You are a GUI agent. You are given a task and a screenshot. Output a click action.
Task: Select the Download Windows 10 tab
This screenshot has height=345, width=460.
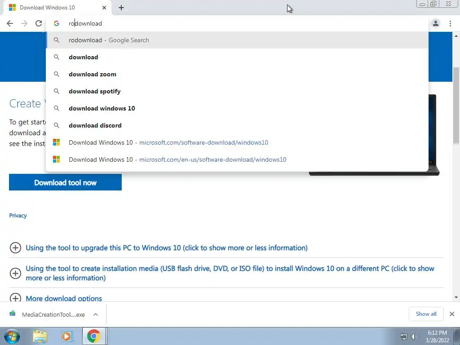(57, 8)
